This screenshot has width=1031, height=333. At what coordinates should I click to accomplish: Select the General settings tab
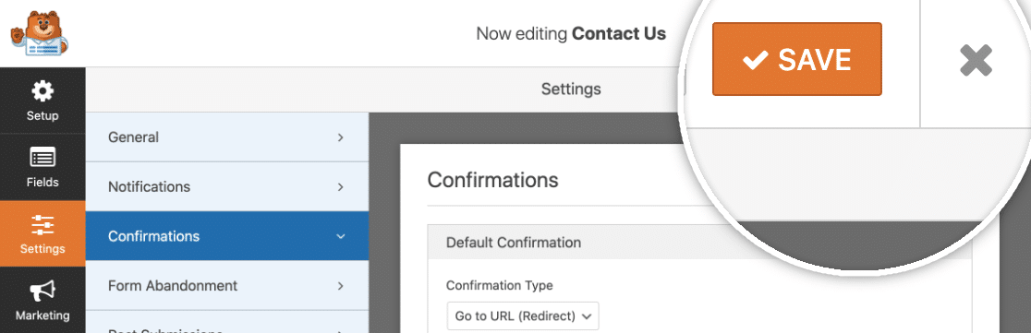(227, 137)
